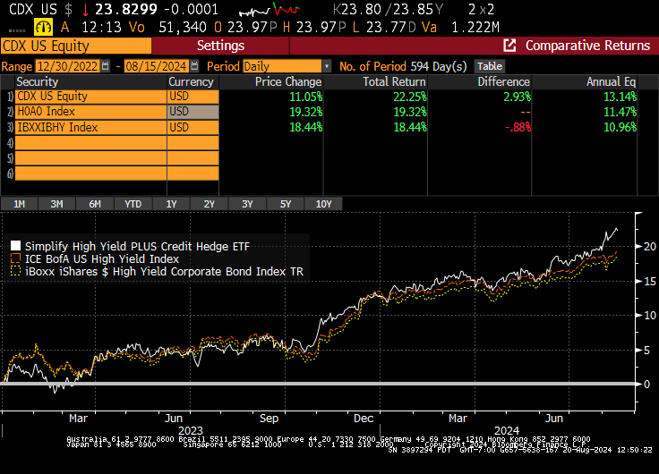Open calendar picker for end date
The height and width of the screenshot is (474, 659).
coord(194,66)
